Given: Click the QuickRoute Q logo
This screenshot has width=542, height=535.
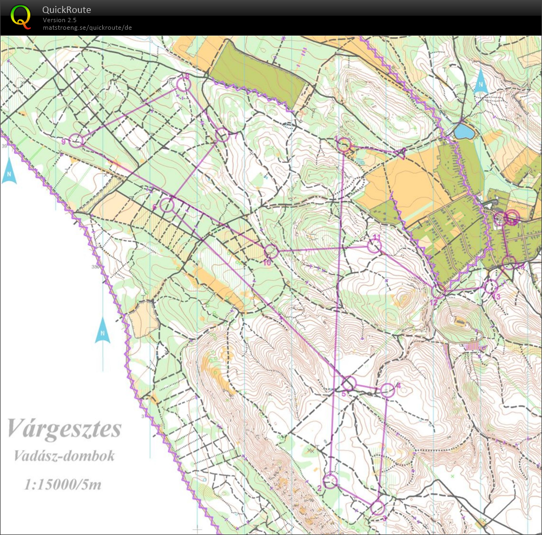Looking at the screenshot, I should (x=22, y=17).
